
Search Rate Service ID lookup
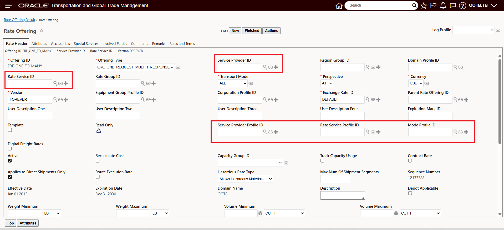coord(55,83)
